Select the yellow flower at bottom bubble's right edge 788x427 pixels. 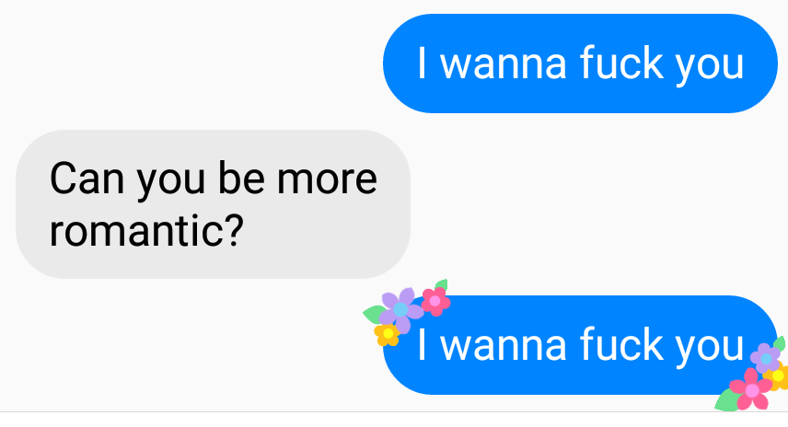778,375
